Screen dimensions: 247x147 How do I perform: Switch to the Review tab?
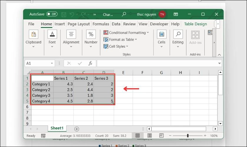pyautogui.click(x=129, y=24)
